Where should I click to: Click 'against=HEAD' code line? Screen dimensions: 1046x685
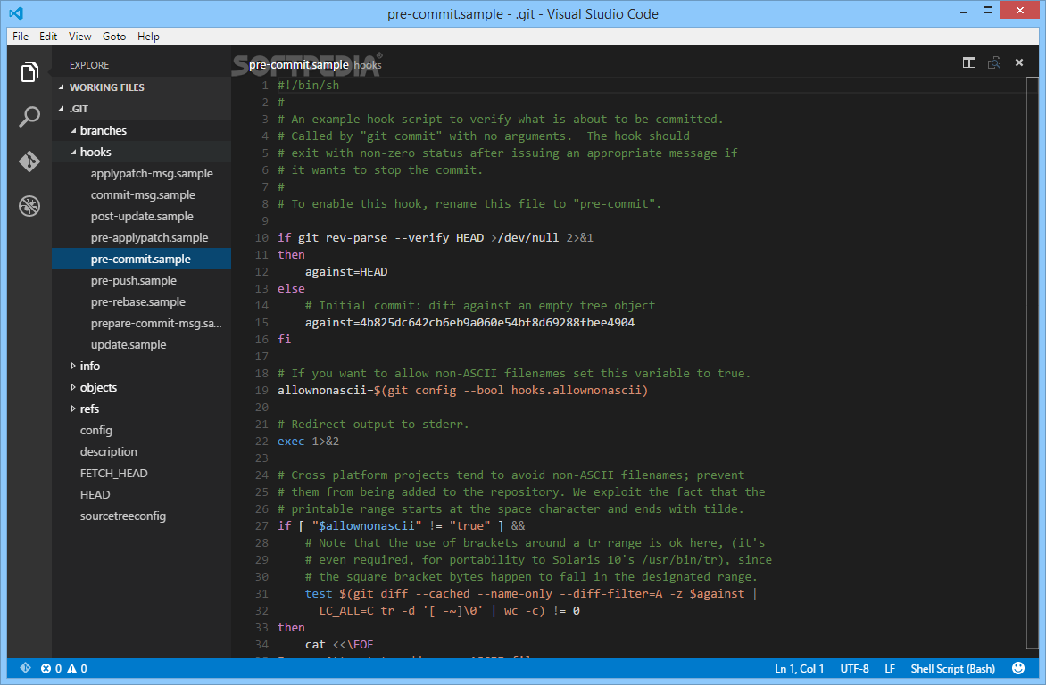(346, 271)
